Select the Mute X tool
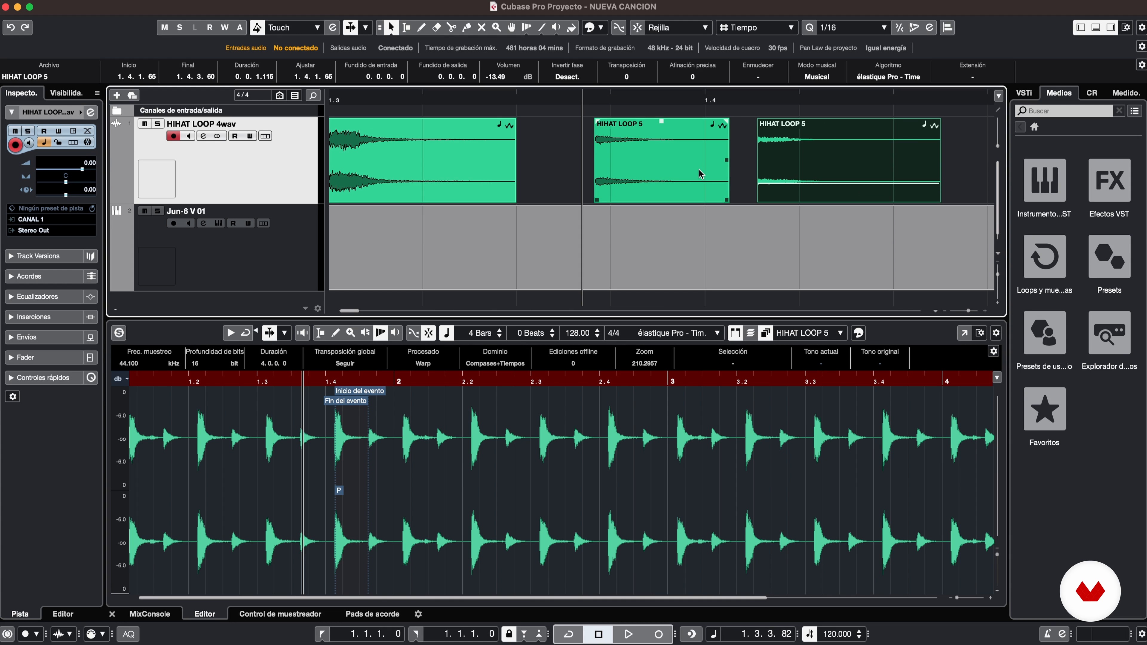 (481, 27)
